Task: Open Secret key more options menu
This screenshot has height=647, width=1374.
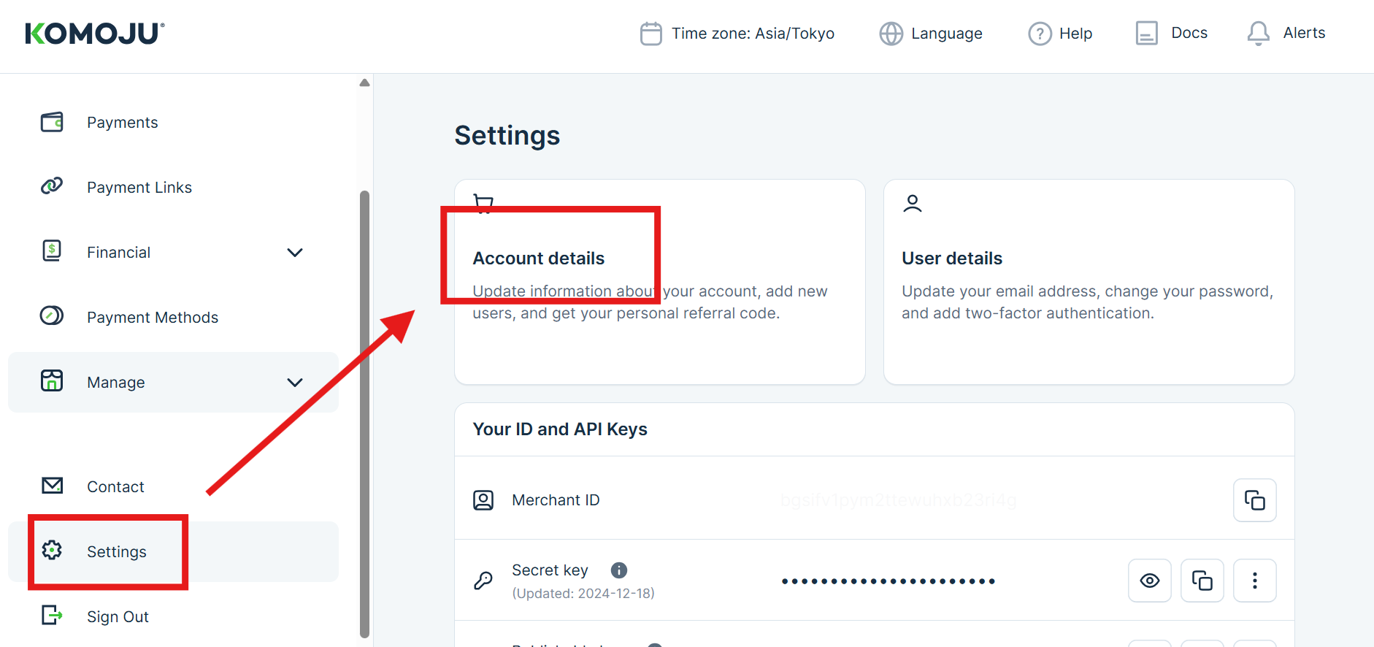Action: pyautogui.click(x=1254, y=581)
